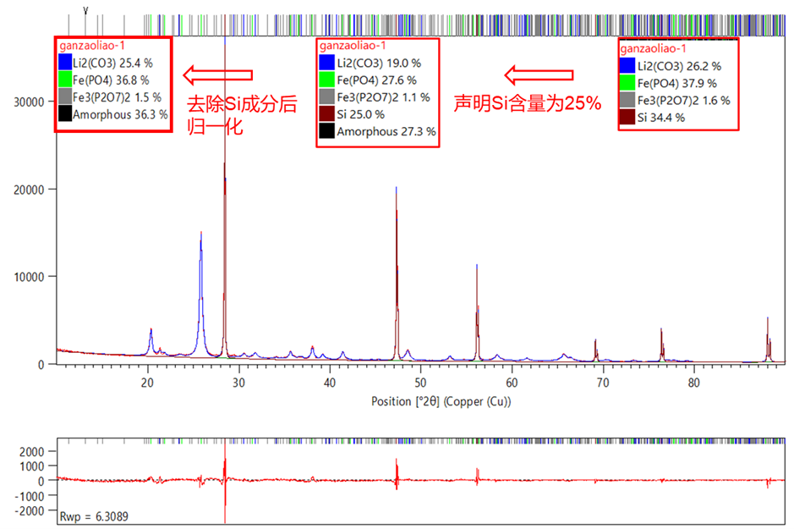Viewport: 794px width, 529px height.
Task: Click Fe(PO4) 37.9 % entry in right legend
Action: [676, 83]
